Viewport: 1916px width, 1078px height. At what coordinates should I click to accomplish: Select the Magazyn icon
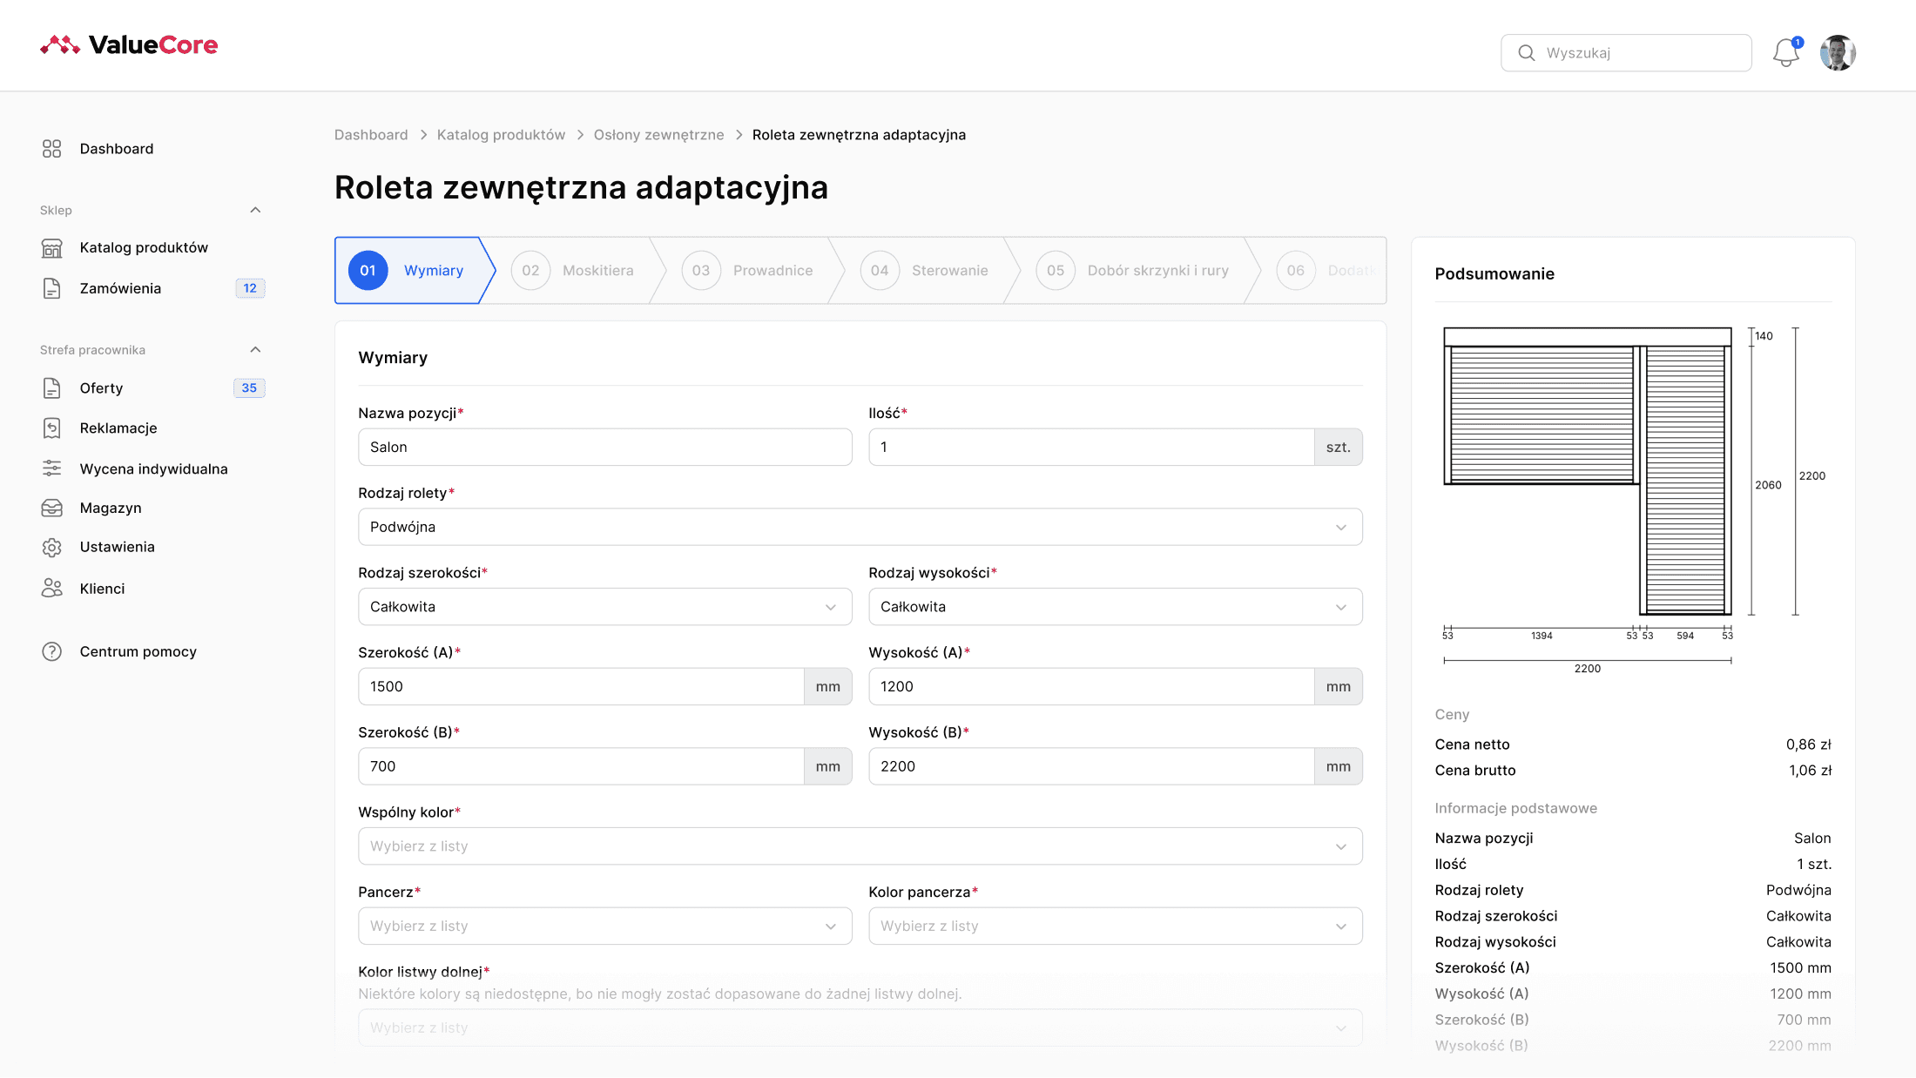point(51,508)
